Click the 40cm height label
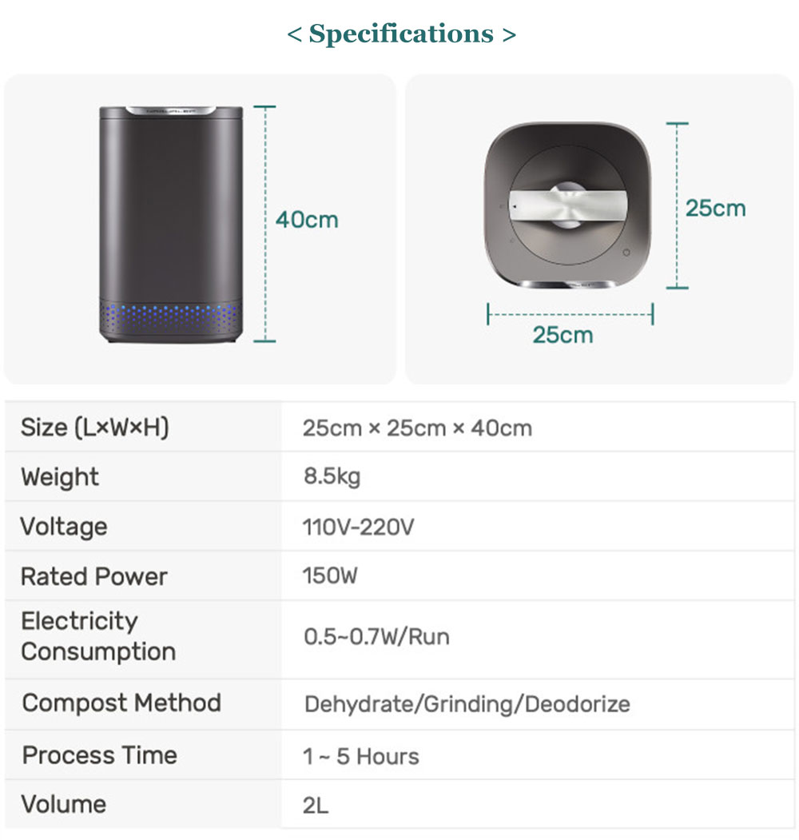This screenshot has height=840, width=799. coord(307,220)
